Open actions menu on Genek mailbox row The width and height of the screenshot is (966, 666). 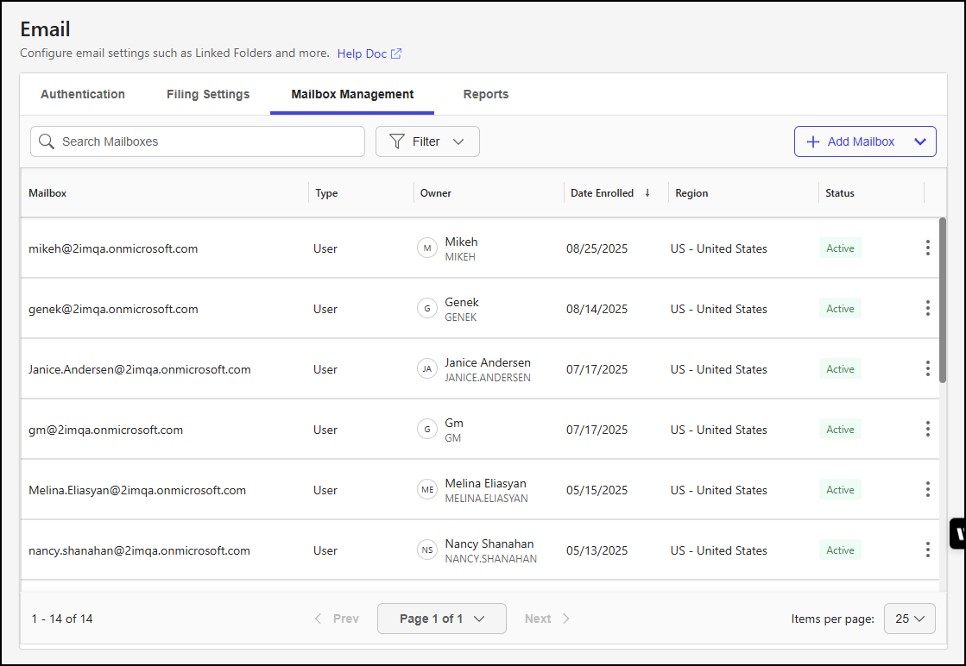927,308
